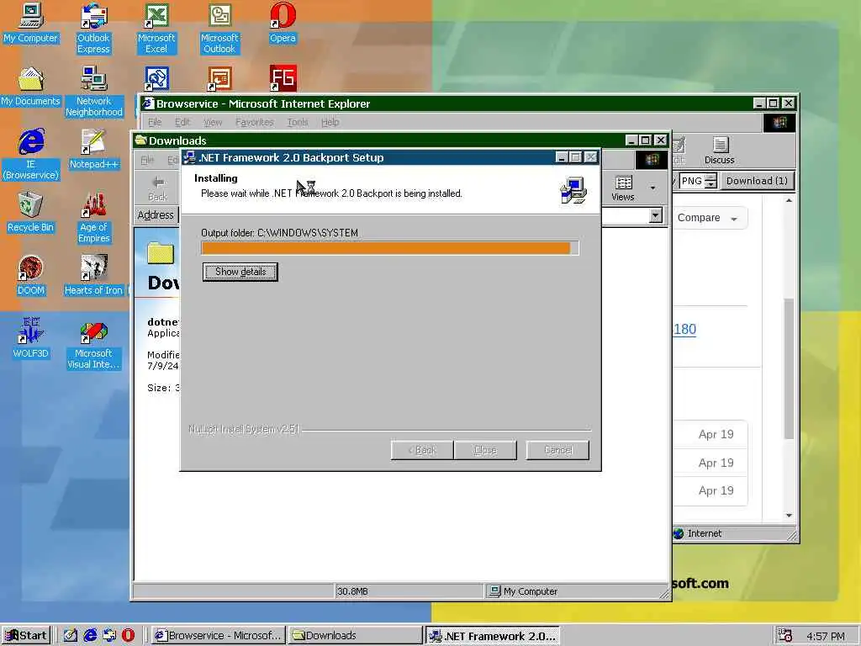Click the system tray scheduler icon

[x=785, y=636]
